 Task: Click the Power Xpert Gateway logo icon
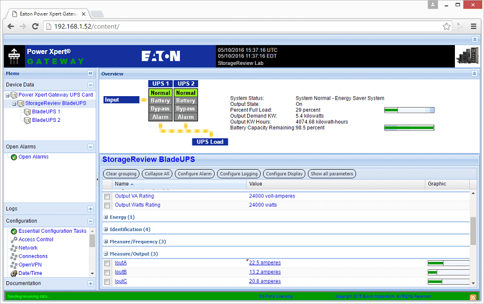click(x=14, y=56)
